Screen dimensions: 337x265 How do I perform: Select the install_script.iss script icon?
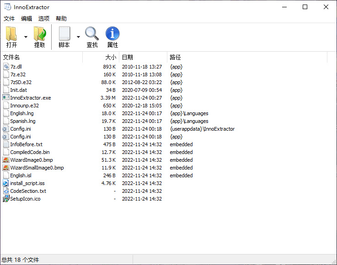[5, 183]
